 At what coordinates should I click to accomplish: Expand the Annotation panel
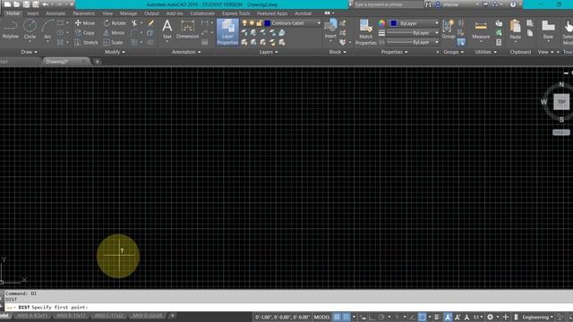coord(186,52)
